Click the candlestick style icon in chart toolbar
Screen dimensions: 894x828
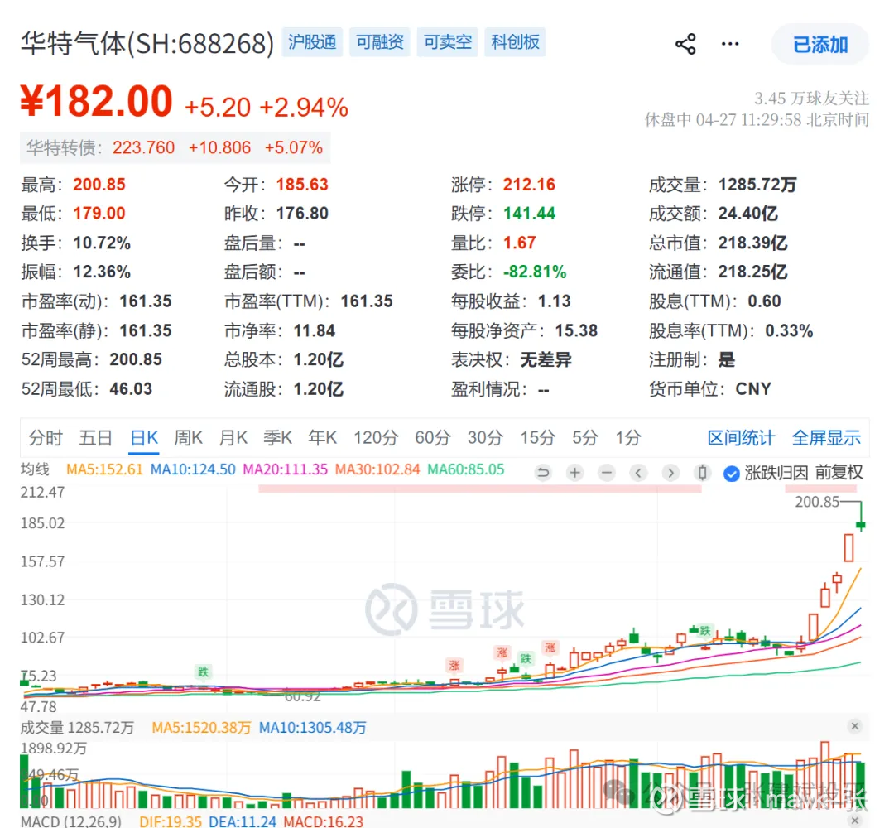pyautogui.click(x=703, y=472)
